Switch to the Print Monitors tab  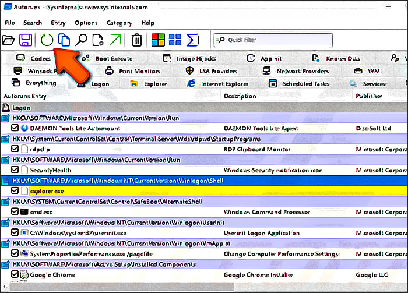[x=132, y=71]
